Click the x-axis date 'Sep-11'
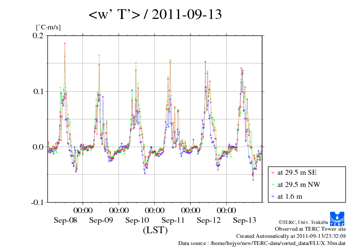 [173, 220]
